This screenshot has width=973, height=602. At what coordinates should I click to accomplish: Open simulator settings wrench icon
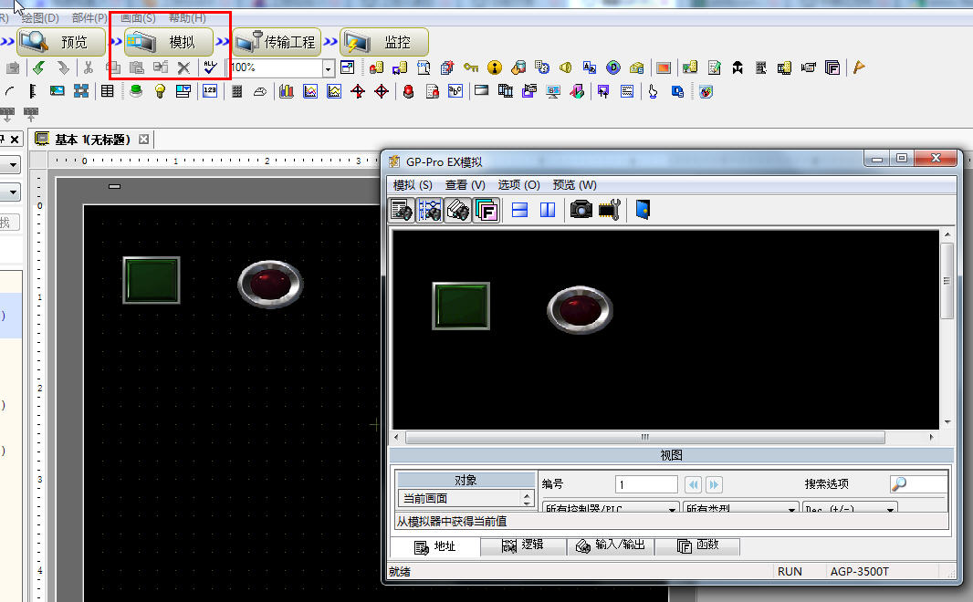tap(609, 210)
